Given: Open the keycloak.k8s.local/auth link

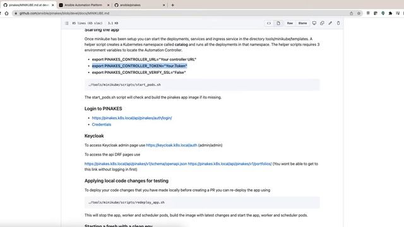Looking at the screenshot, I should coord(171,145).
